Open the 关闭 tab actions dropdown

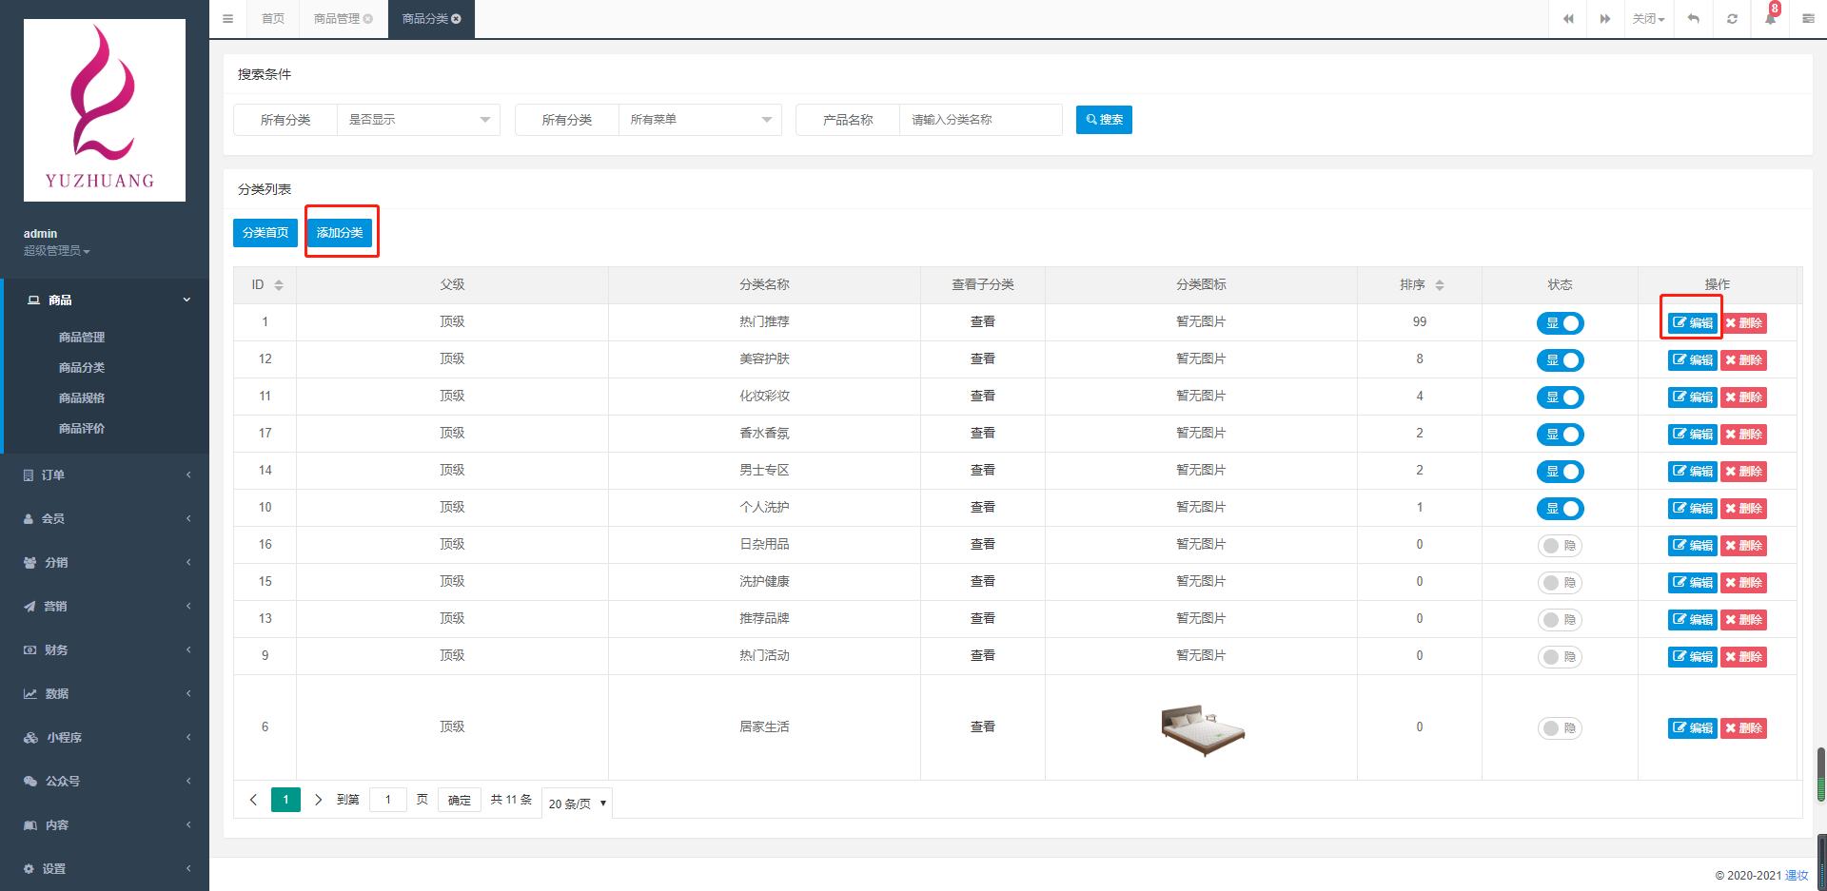1648,19
